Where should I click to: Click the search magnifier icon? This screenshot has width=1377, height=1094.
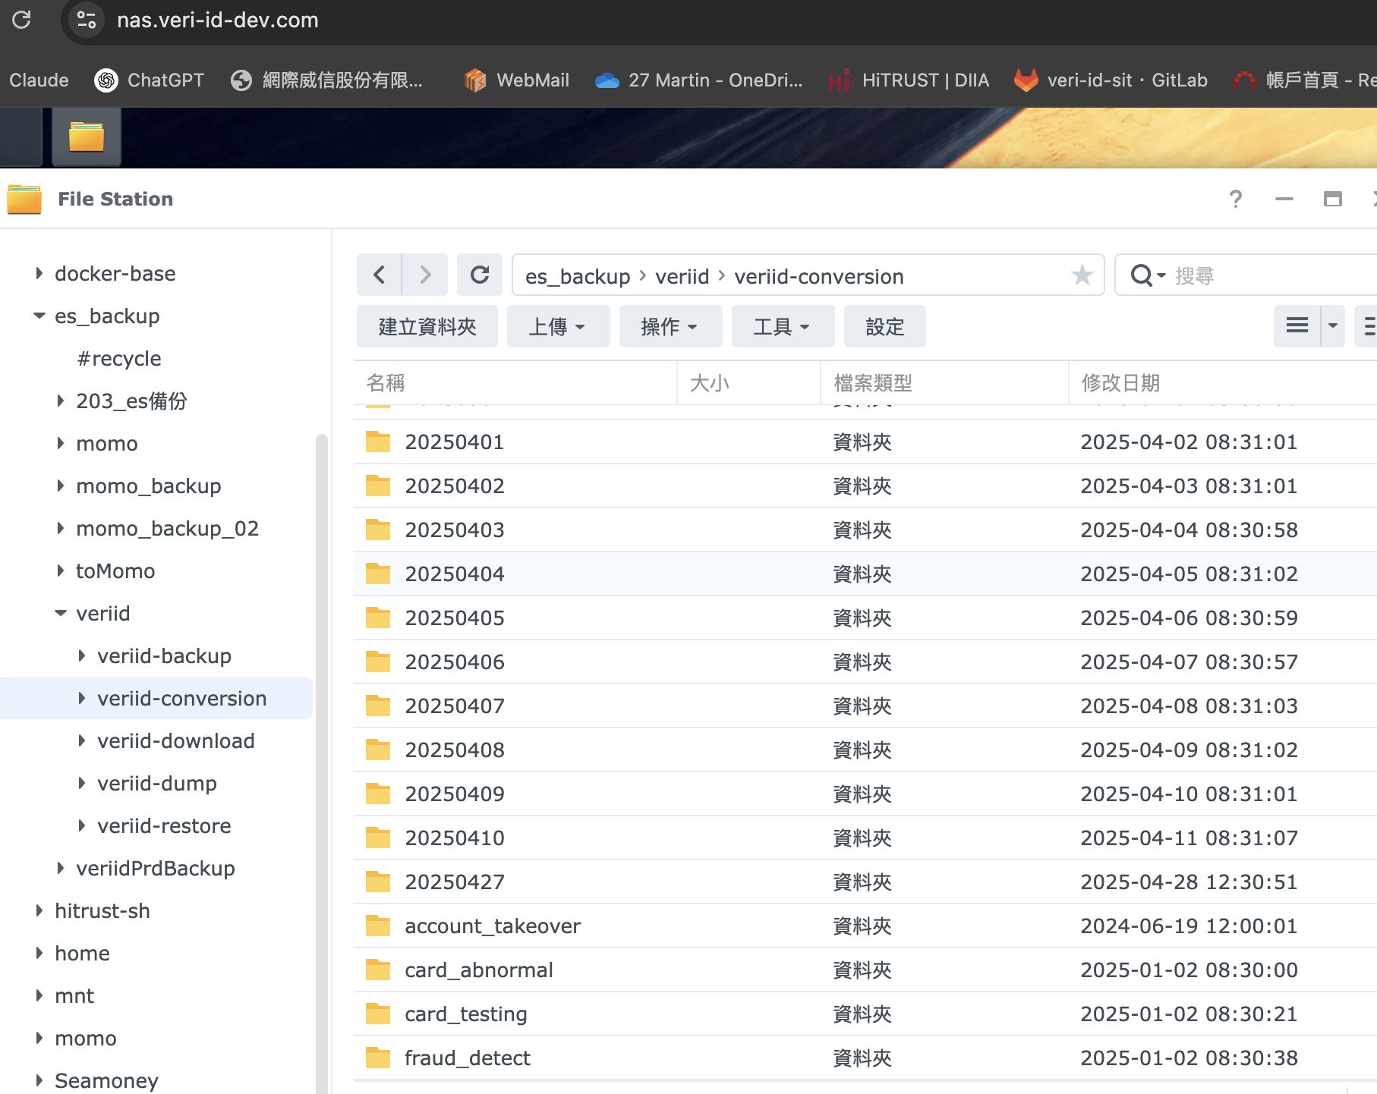pos(1141,275)
